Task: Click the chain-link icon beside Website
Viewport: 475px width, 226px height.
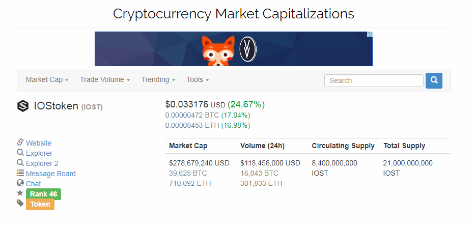Action: pyautogui.click(x=20, y=143)
